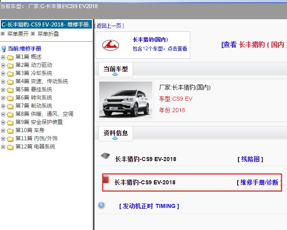Expand the 第11篇 内饰/外饰 tree node
Screen dimensions: 287x230
click(x=3, y=139)
